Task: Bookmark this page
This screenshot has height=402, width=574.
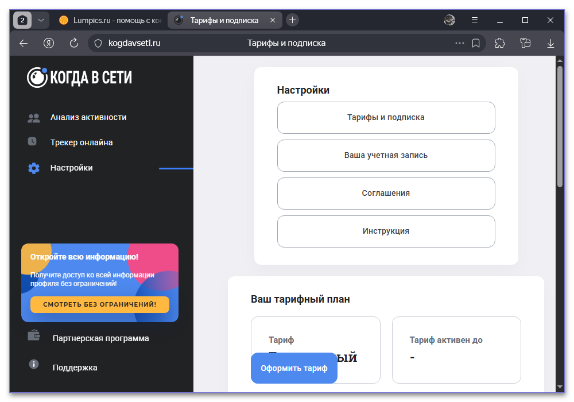Action: (475, 43)
